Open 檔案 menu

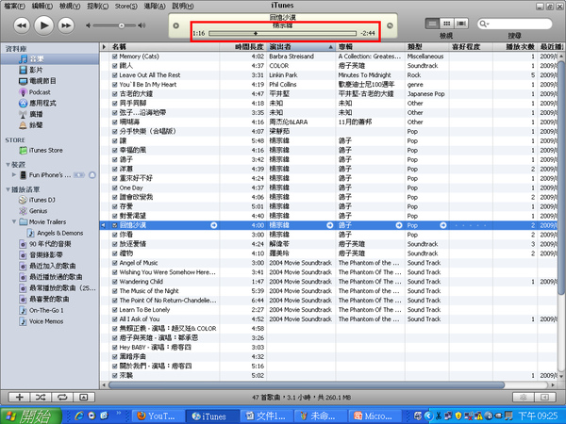click(15, 7)
